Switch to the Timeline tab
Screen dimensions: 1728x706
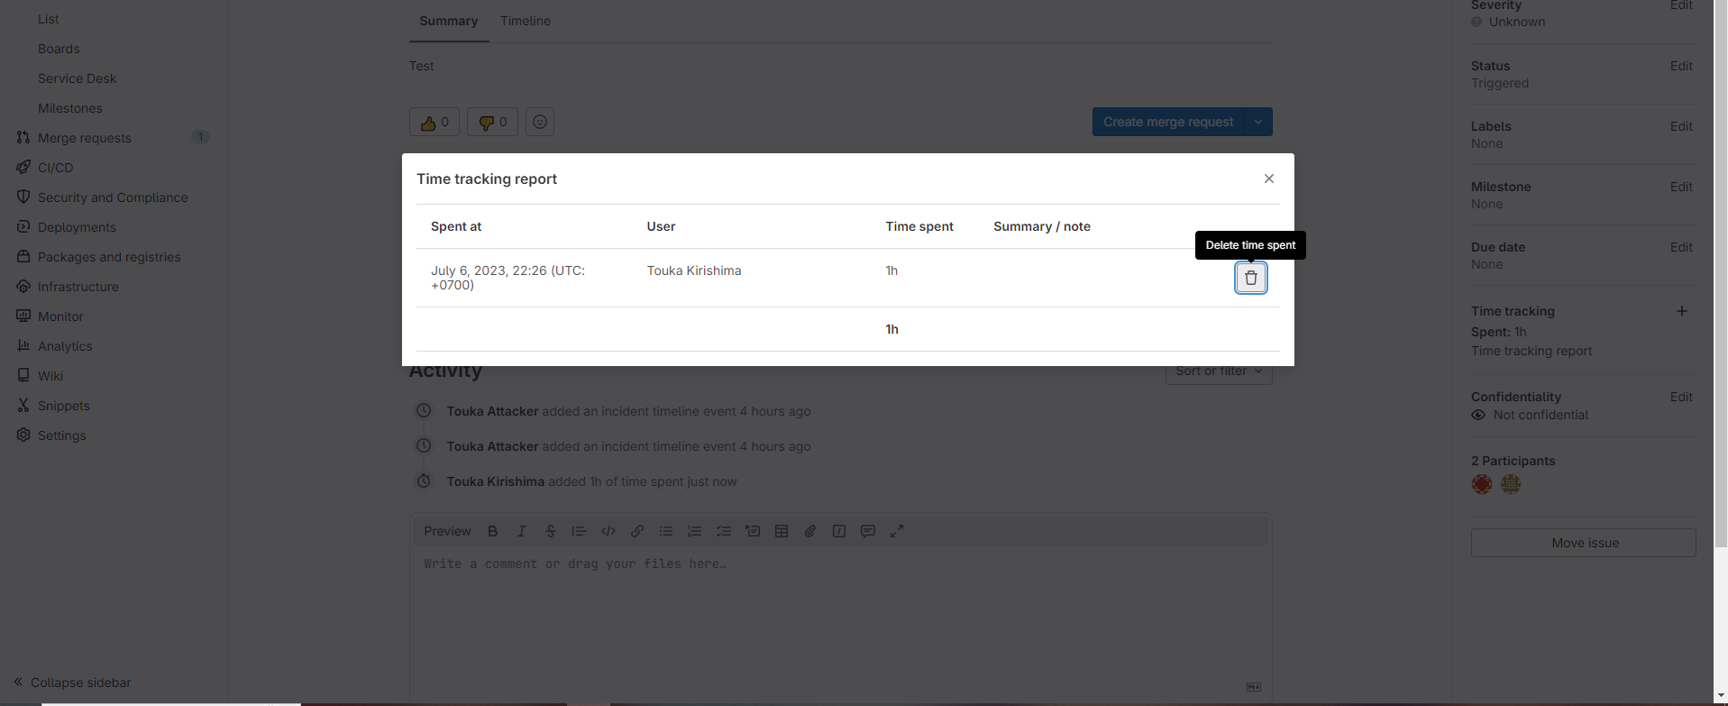(526, 21)
